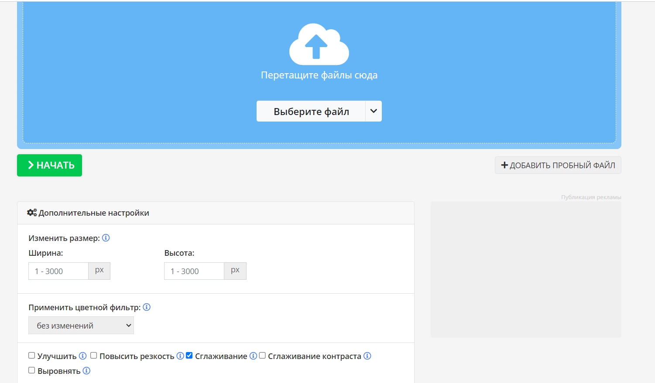Click the info icon after Сглаживание контраста
Viewport: 655px width, 383px height.
[x=367, y=356]
